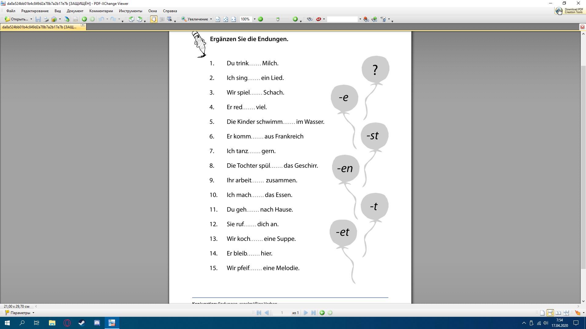Image resolution: width=586 pixels, height=329 pixels.
Task: Click the Fit Page icon
Action: (226, 19)
